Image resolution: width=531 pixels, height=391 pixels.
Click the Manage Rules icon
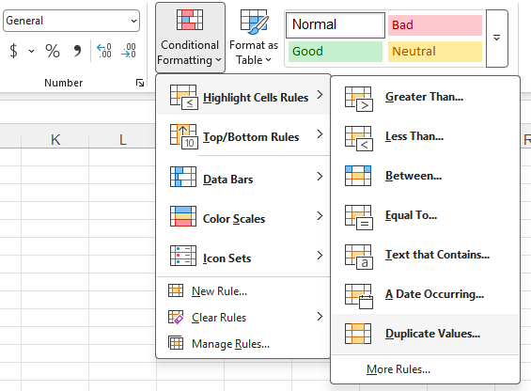click(x=176, y=343)
